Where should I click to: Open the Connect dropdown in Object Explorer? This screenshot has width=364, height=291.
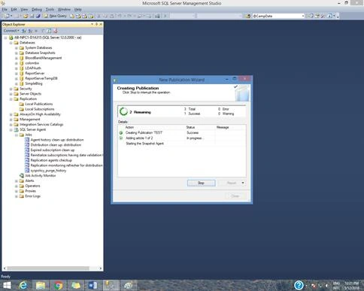[11, 31]
